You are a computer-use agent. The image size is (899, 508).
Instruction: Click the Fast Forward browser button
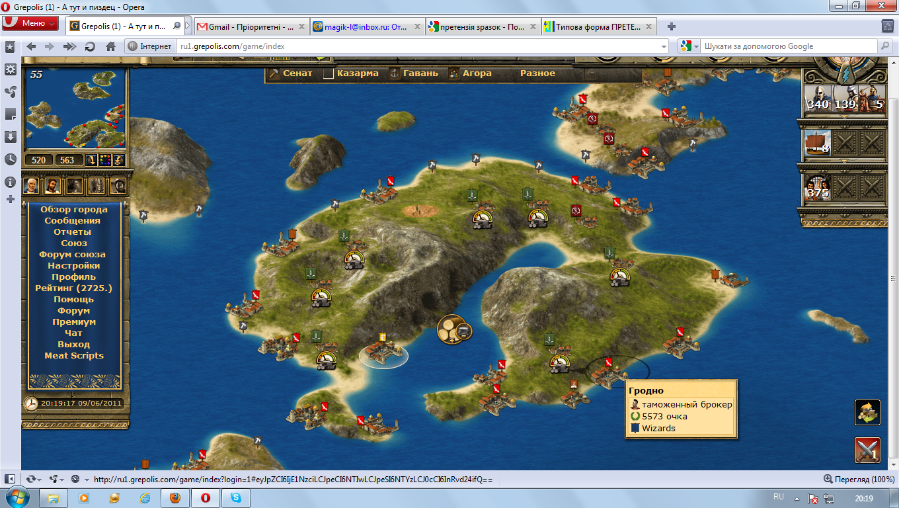(69, 46)
